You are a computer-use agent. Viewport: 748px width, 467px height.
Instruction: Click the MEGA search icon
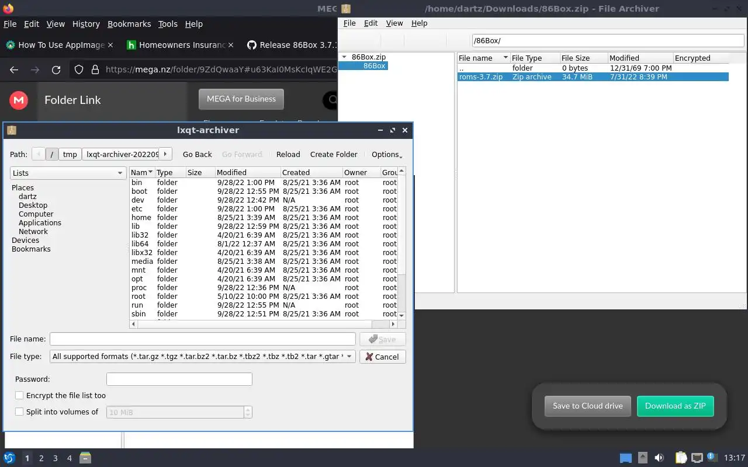pyautogui.click(x=331, y=100)
